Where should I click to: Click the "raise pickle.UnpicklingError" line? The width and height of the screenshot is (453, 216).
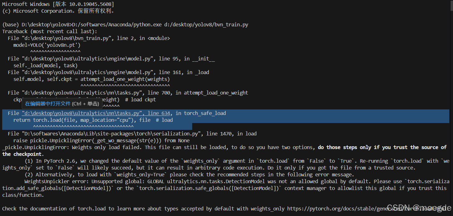[x=102, y=140]
